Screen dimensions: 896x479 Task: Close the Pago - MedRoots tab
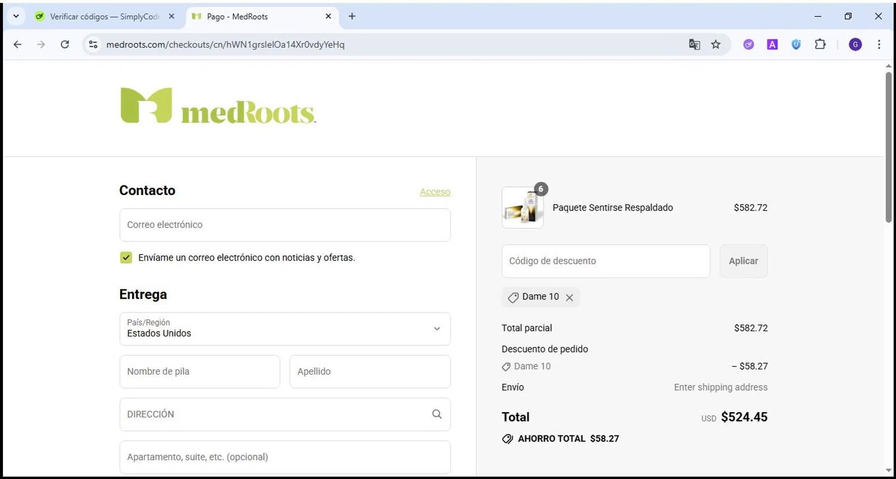pos(328,17)
